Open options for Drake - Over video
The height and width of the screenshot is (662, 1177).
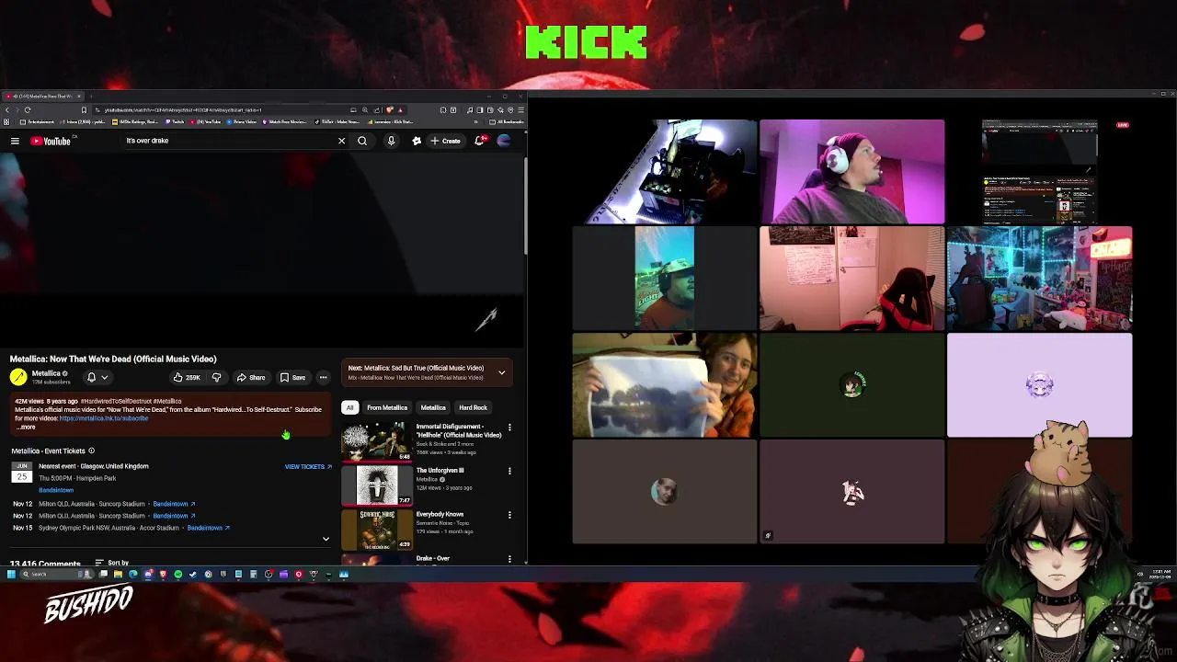point(509,559)
